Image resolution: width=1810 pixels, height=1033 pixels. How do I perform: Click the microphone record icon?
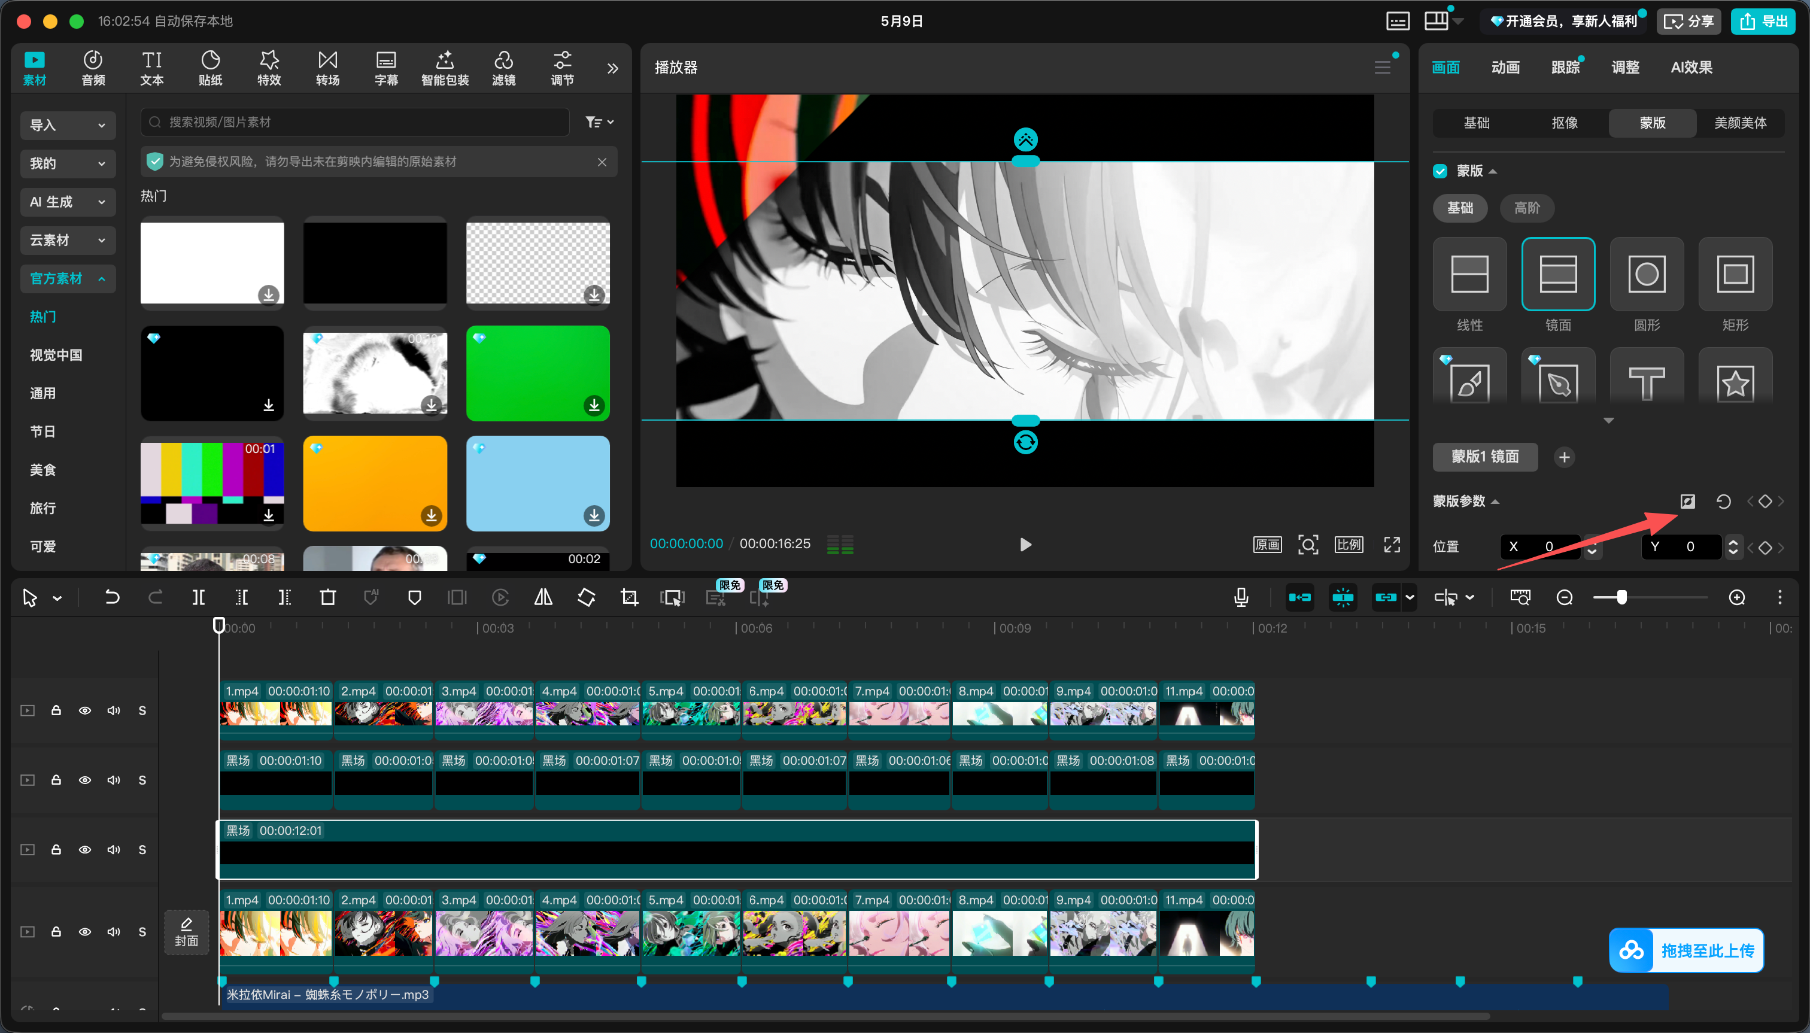(x=1241, y=597)
